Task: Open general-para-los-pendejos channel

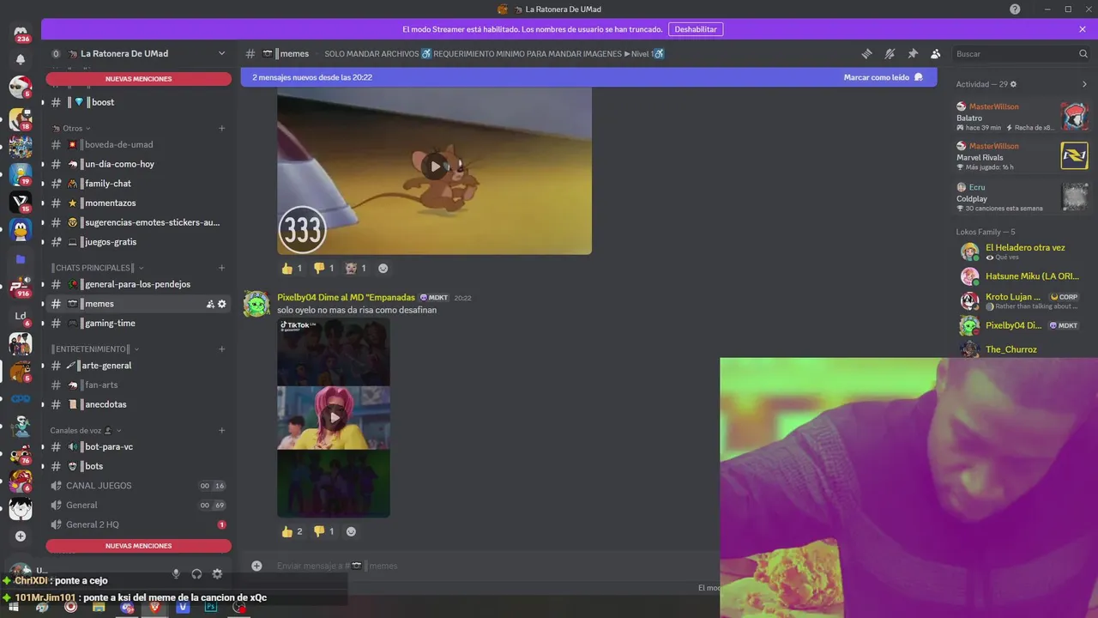Action: pyautogui.click(x=138, y=284)
